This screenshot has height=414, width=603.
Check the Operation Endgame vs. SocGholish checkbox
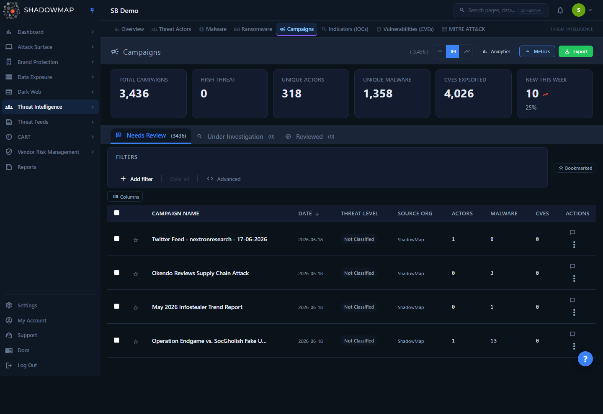tap(117, 340)
